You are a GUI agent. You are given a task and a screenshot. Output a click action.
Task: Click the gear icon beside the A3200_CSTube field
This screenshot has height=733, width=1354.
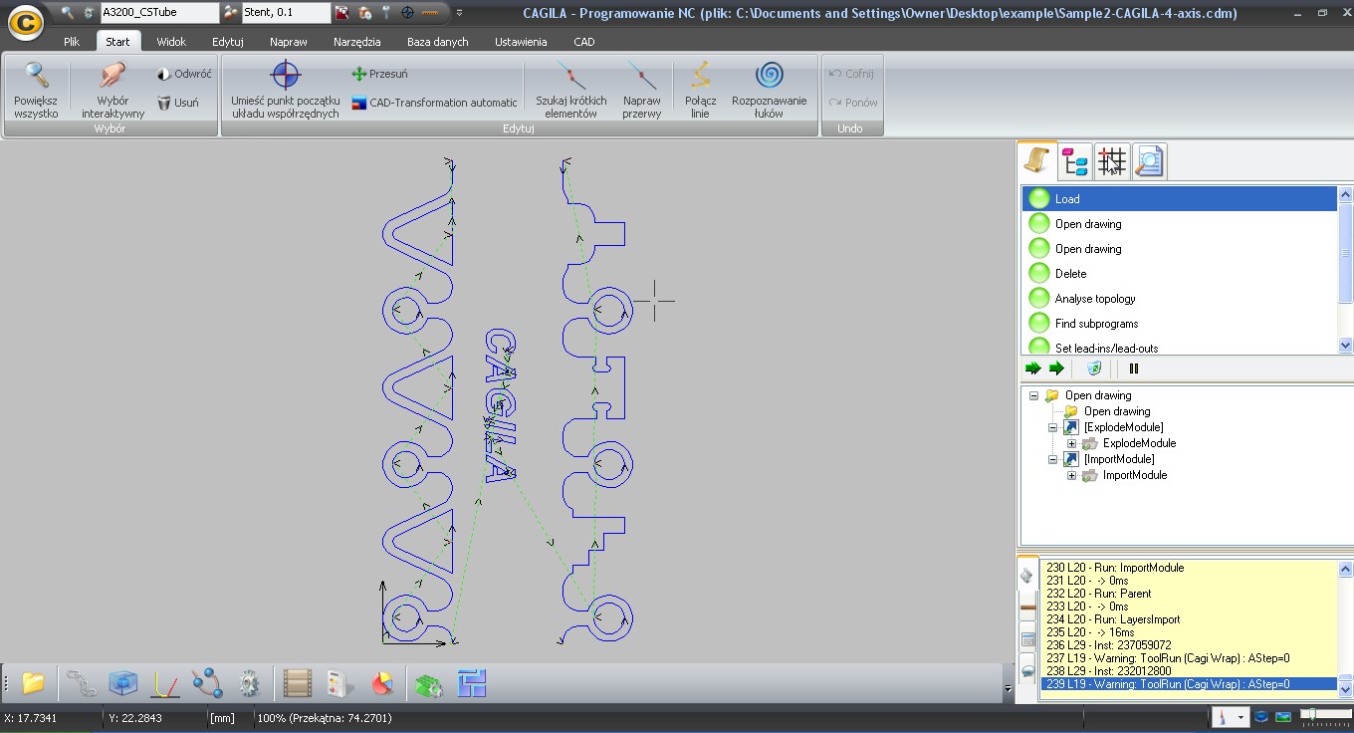coord(90,13)
